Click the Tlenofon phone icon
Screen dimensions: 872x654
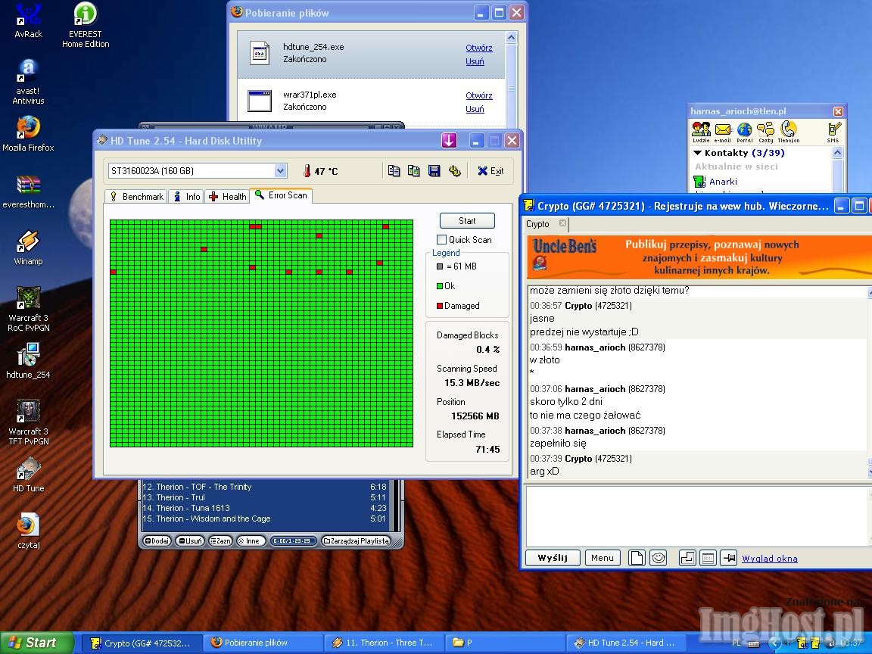coord(789,132)
